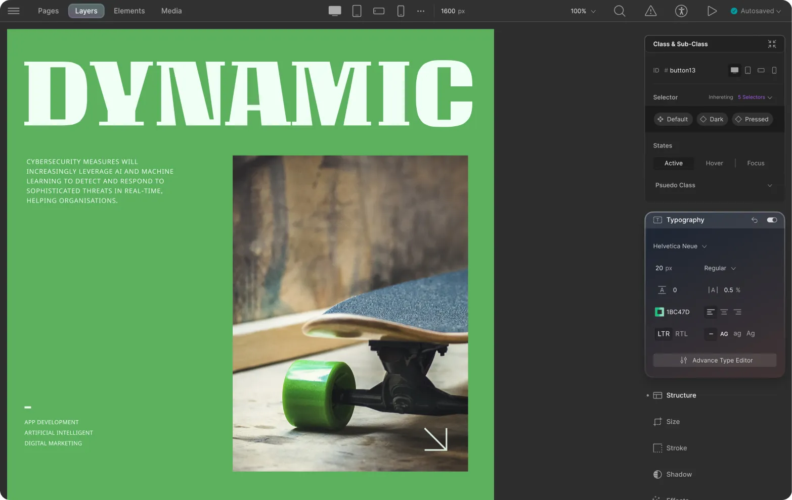This screenshot has height=500, width=792.
Task: Collapse the Class & Sub-Class panel
Action: 772,44
